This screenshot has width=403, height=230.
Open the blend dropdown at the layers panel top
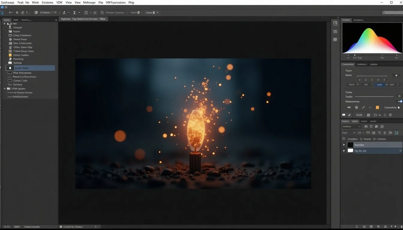[x=351, y=127]
